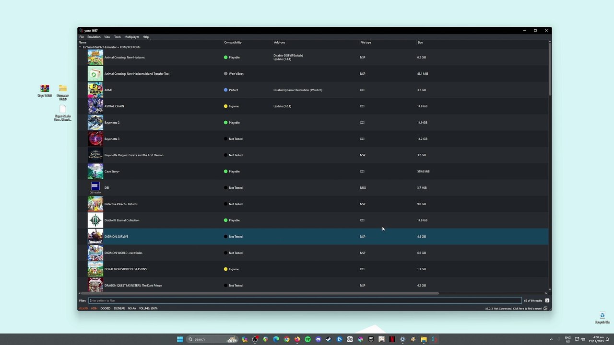Open Steam from the taskbar
614x345 pixels.
pyautogui.click(x=329, y=339)
